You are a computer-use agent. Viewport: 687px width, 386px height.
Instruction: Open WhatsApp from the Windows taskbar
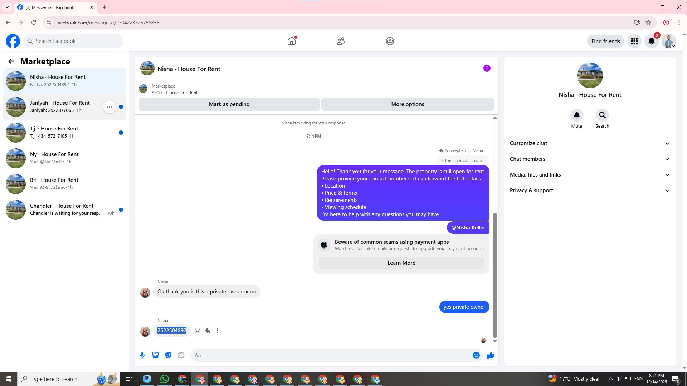(165, 379)
